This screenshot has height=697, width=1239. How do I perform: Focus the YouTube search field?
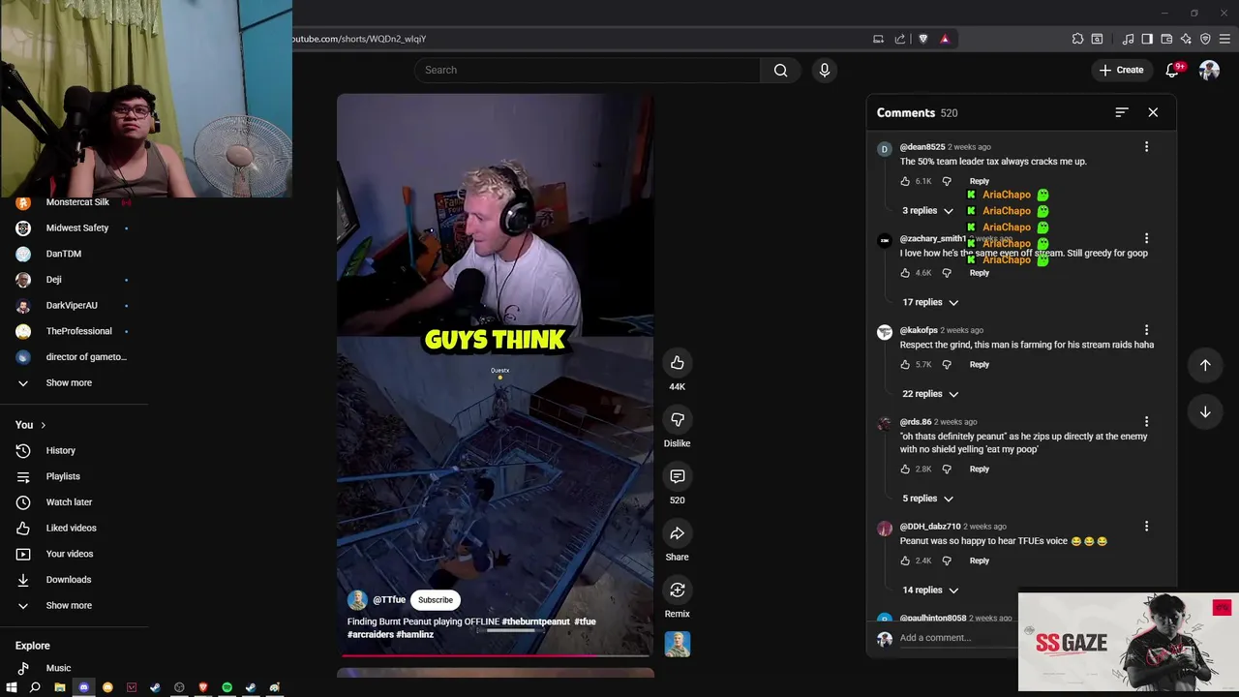pyautogui.click(x=588, y=70)
